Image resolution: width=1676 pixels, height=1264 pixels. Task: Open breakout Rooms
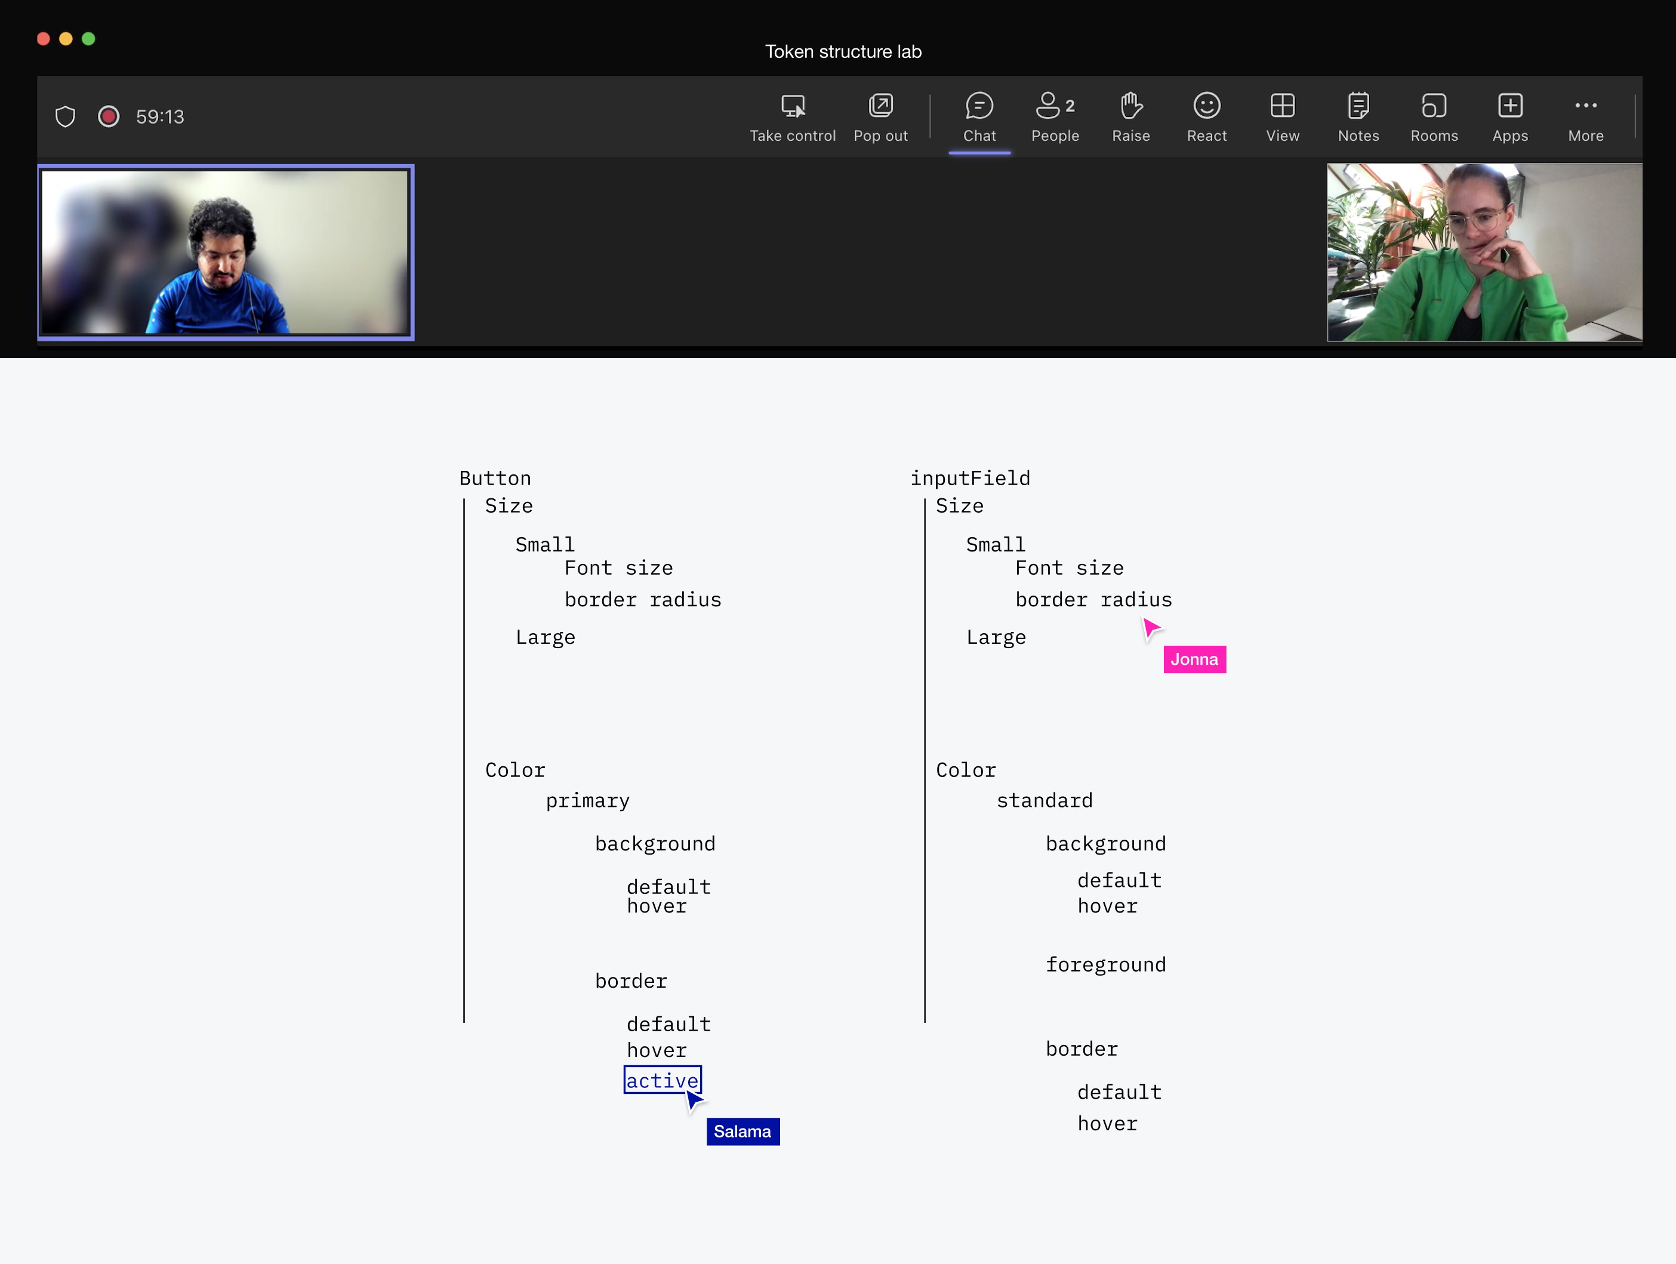point(1434,117)
